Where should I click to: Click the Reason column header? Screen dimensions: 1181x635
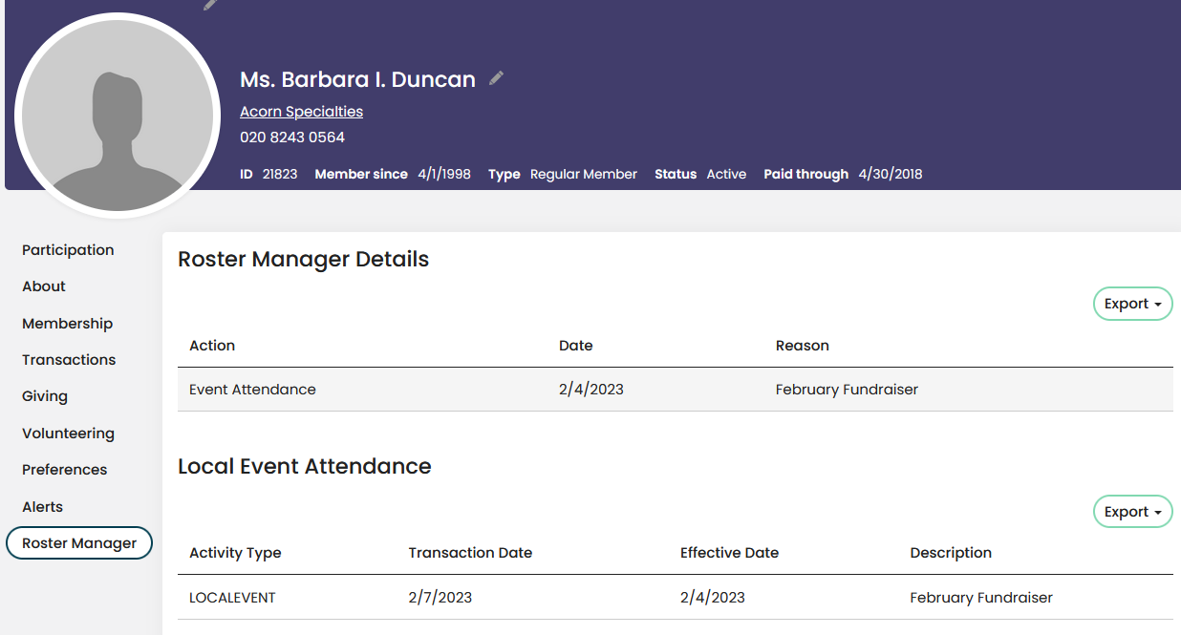pos(802,346)
